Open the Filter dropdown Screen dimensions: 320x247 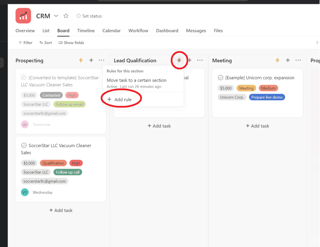pyautogui.click(x=25, y=43)
